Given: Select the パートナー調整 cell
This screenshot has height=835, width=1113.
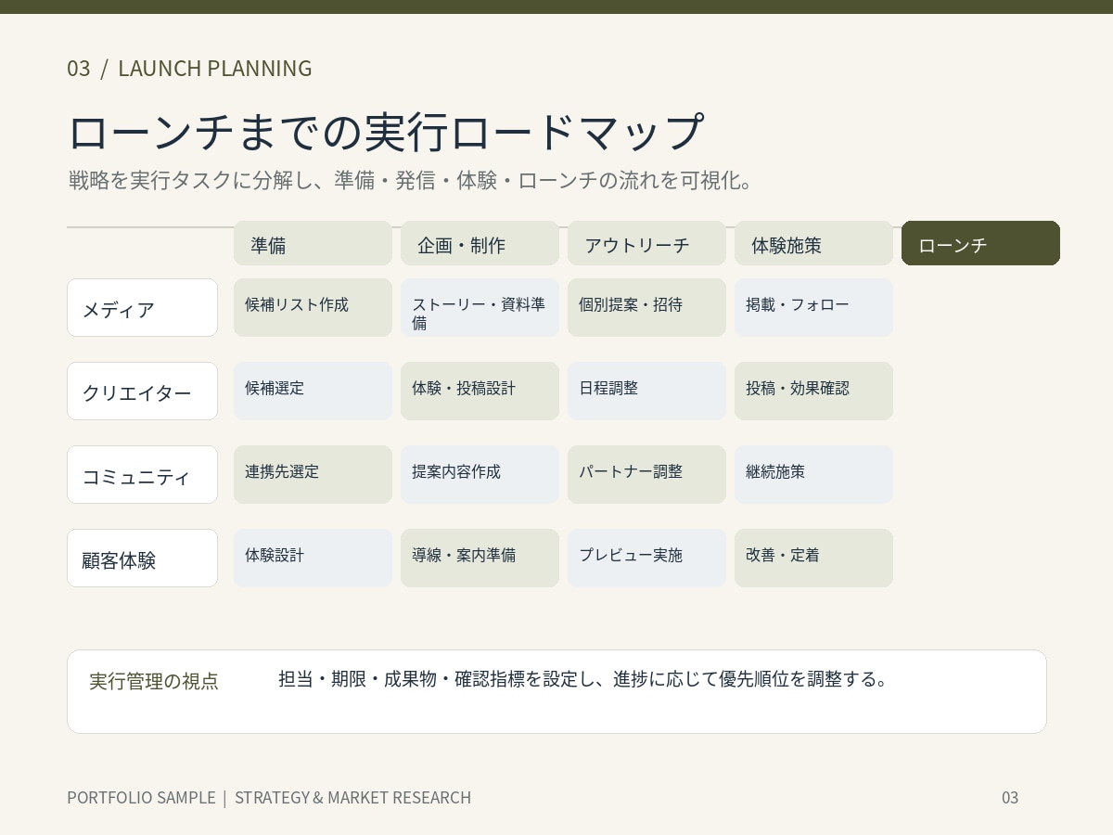Looking at the screenshot, I should pos(646,474).
